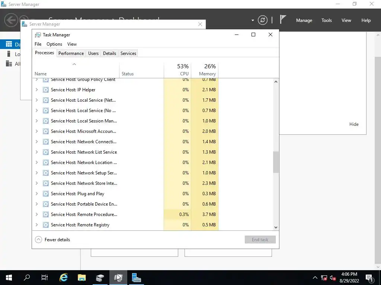Switch to Server Manager taskbar icon
Viewport: 381px width, 285px height.
click(x=100, y=278)
